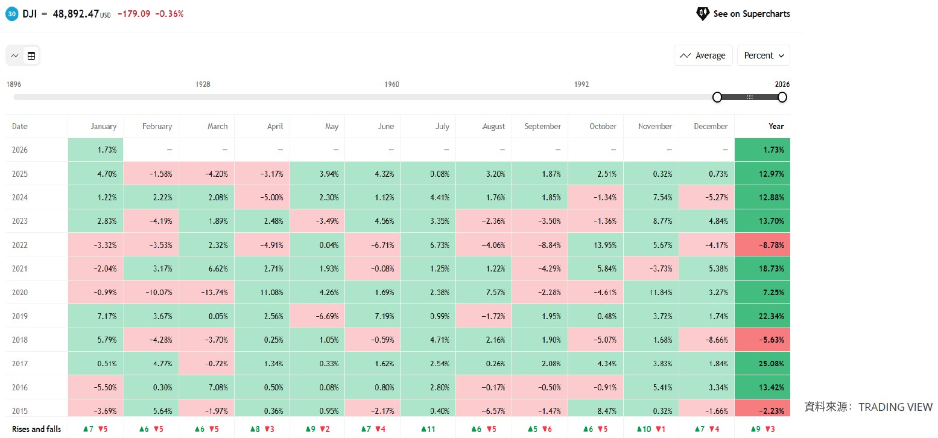Screen dimensions: 938x438
Task: Click the DJI symbol name text
Action: (x=30, y=13)
